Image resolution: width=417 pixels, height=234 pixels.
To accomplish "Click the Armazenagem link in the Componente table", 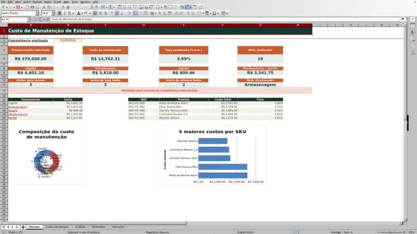I will (x=18, y=107).
